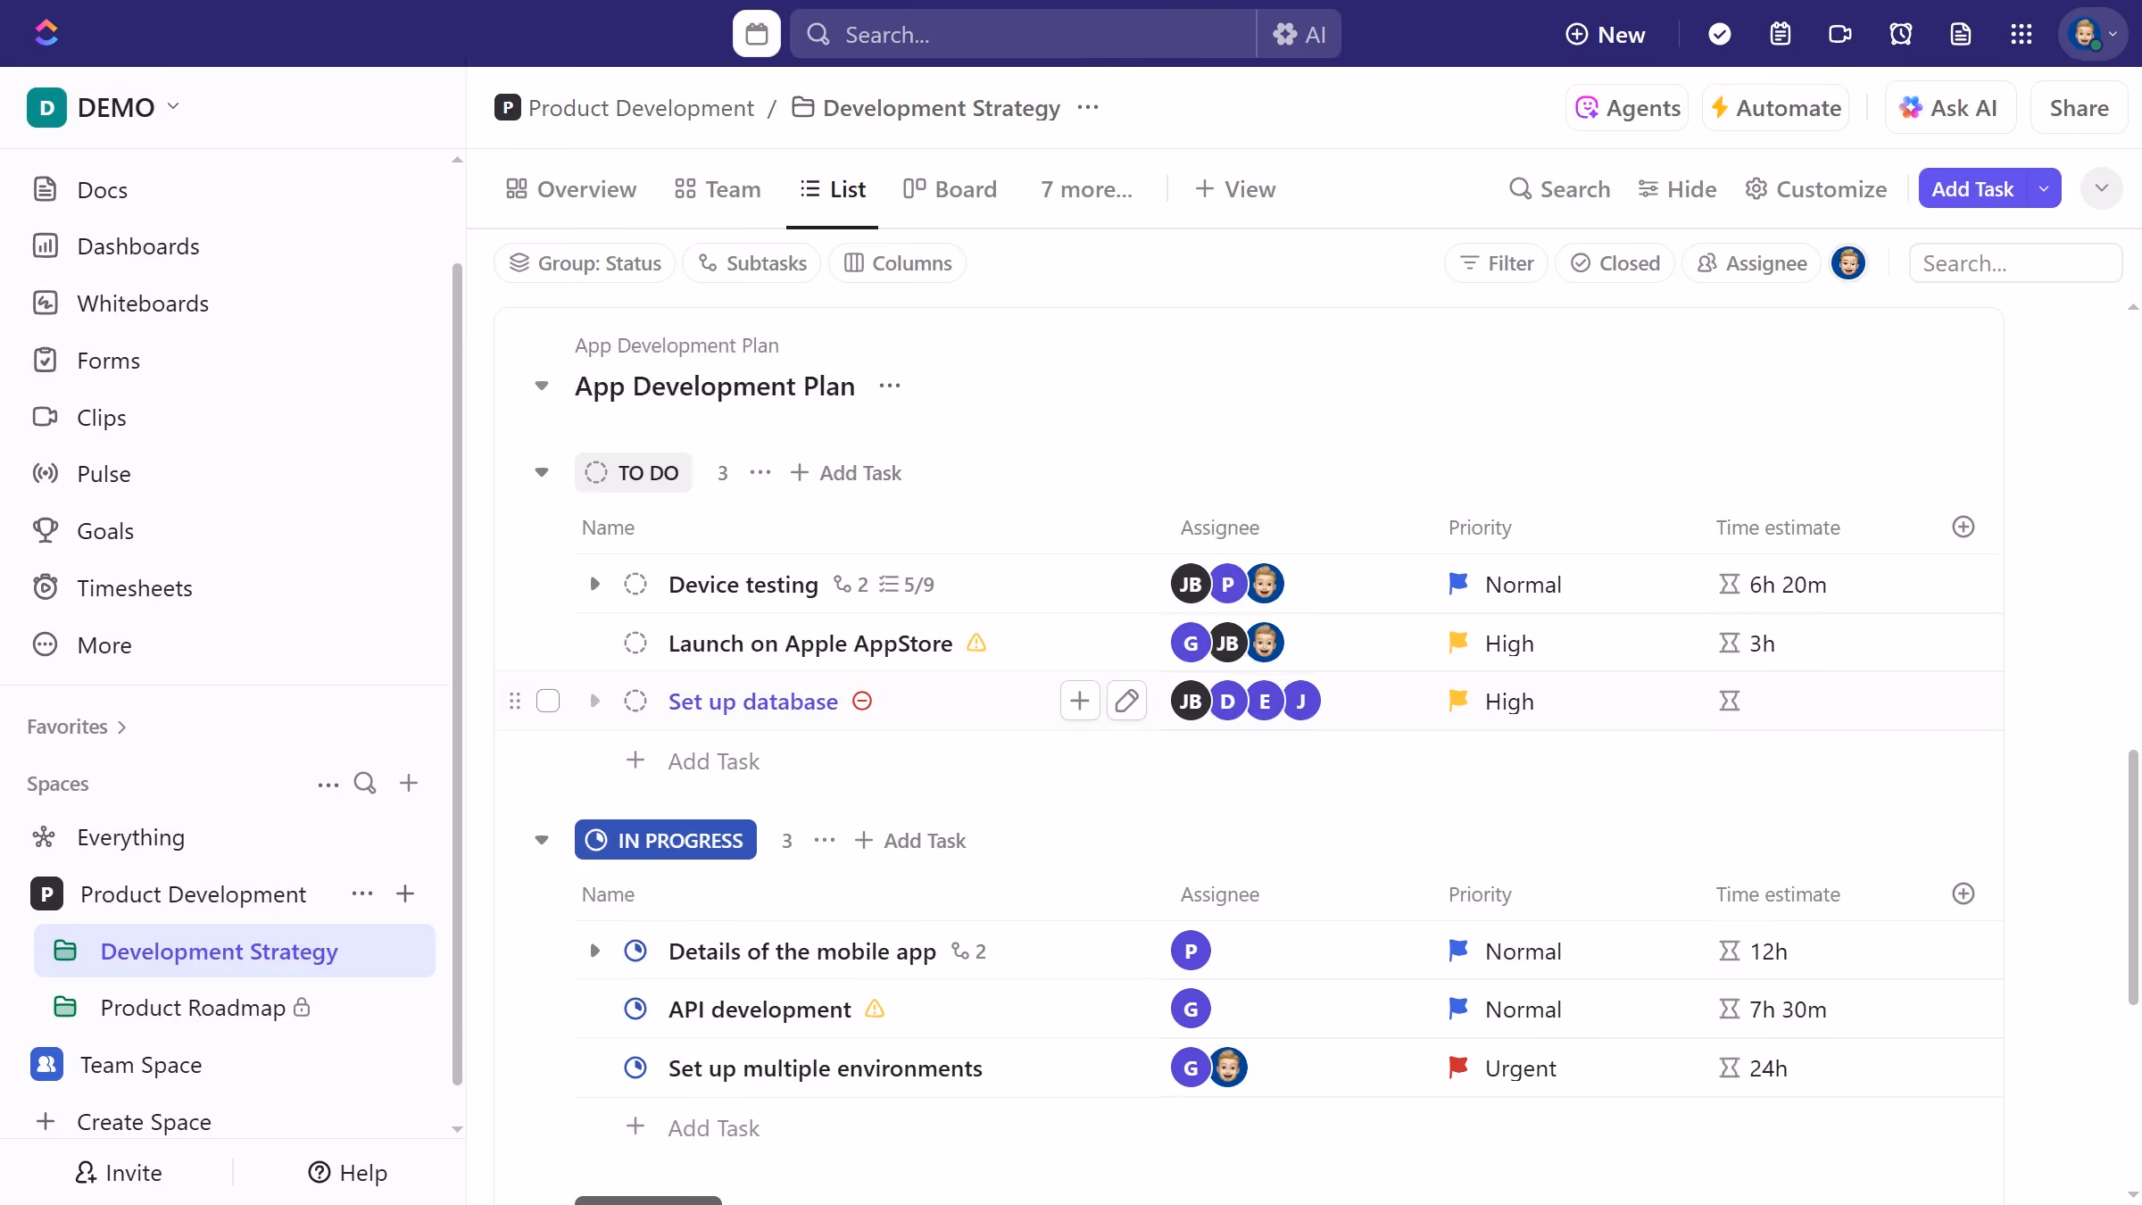Click the Share button

click(x=2079, y=108)
